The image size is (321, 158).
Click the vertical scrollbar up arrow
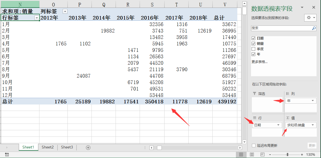pos(244,3)
